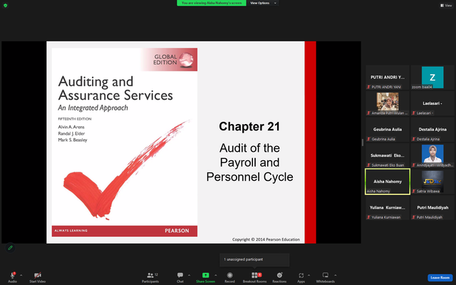Select Yuliana Kurniawan participant tile
The image size is (456, 285).
click(x=388, y=207)
